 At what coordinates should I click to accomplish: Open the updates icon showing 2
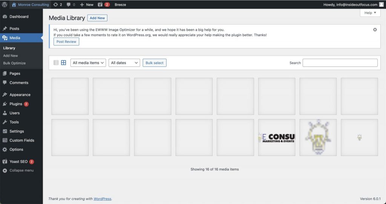click(x=58, y=5)
